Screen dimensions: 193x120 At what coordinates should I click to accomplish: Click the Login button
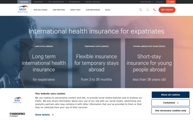click(x=171, y=2)
